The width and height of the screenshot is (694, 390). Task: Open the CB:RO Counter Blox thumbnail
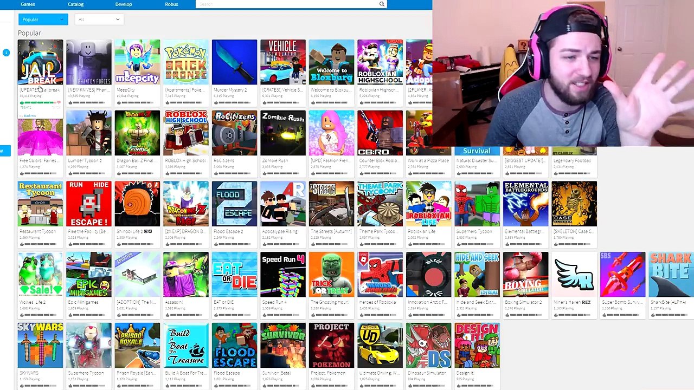click(x=380, y=133)
